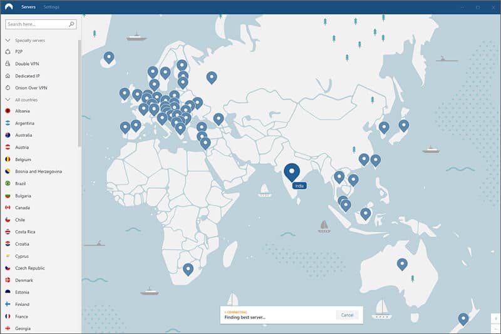Click the NordVPN logo icon
Viewport: 501px width, 334px height.
tap(9, 7)
